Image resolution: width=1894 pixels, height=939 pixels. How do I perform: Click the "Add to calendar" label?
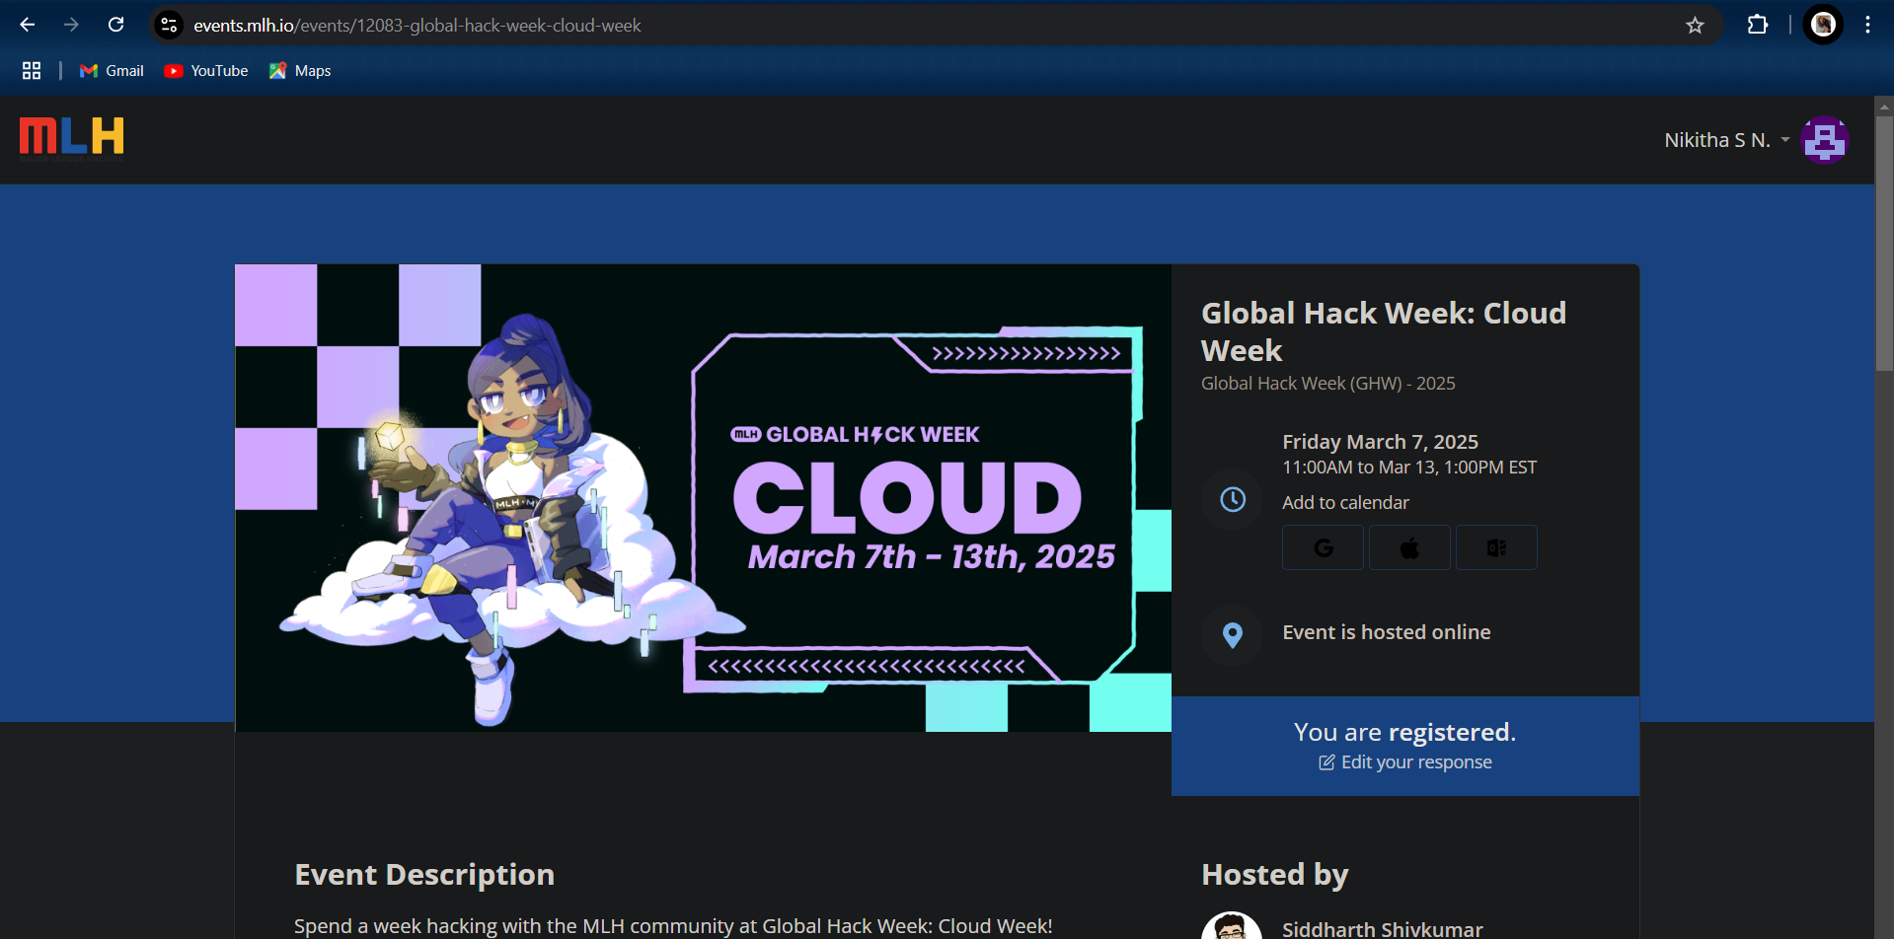pyautogui.click(x=1345, y=503)
